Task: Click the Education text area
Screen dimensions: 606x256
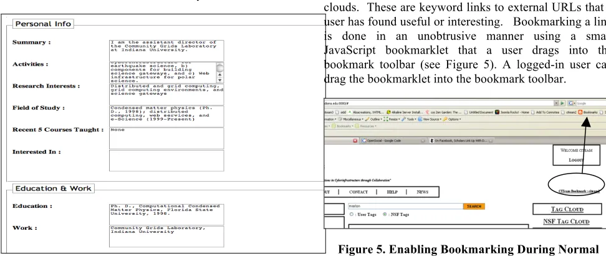Action: tap(166, 215)
